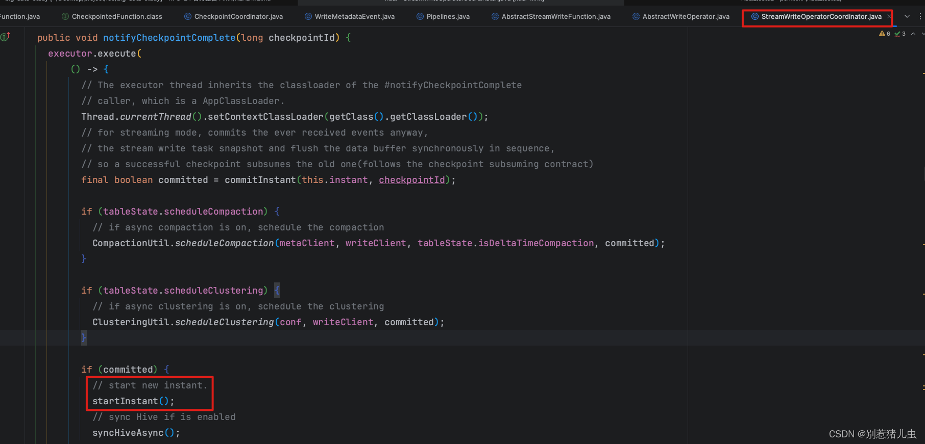Click the scheduleCompaction method call

pyautogui.click(x=225, y=243)
